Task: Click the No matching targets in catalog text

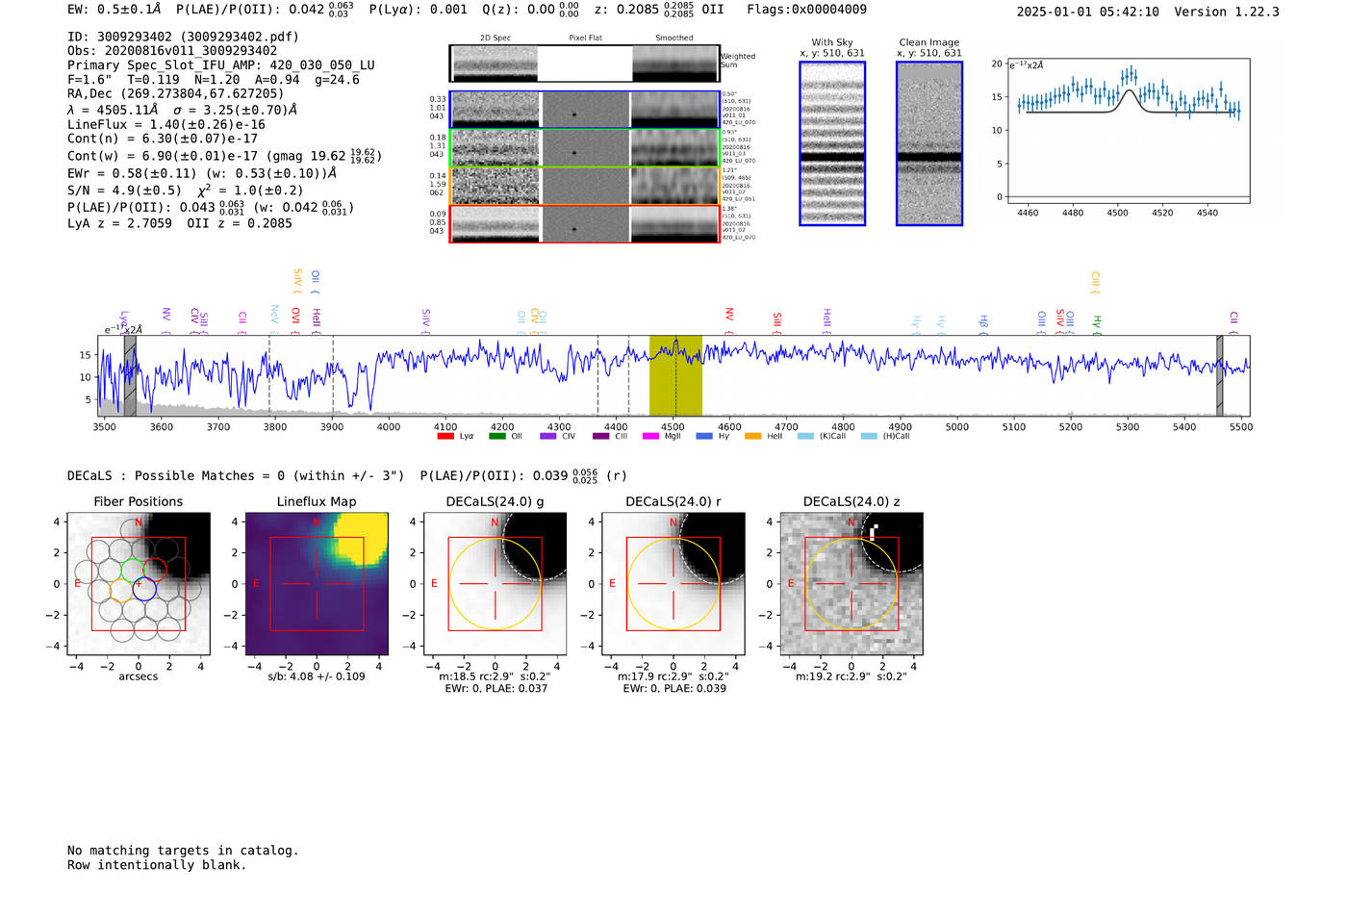Action: click(x=183, y=851)
